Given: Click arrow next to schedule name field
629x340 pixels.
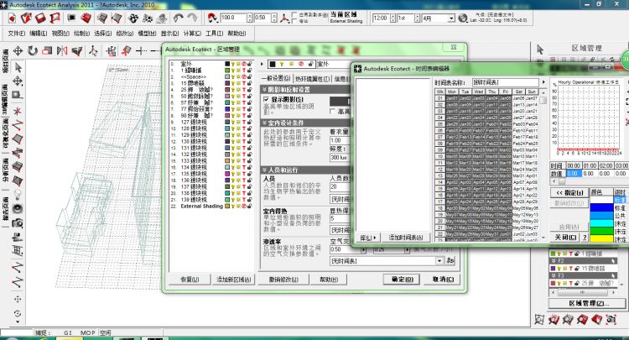Looking at the screenshot, I should tap(543, 82).
